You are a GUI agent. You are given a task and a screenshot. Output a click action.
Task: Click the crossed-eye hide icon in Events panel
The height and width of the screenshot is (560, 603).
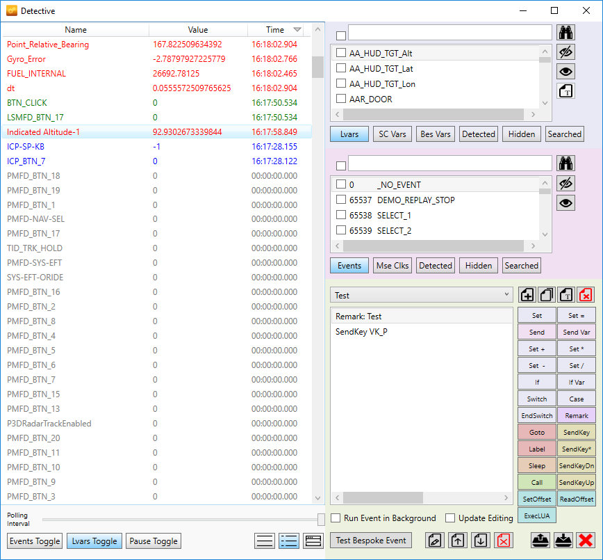[x=565, y=184]
